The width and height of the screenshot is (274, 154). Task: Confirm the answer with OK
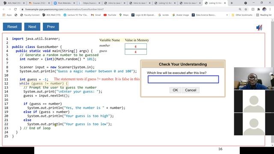[175, 90]
